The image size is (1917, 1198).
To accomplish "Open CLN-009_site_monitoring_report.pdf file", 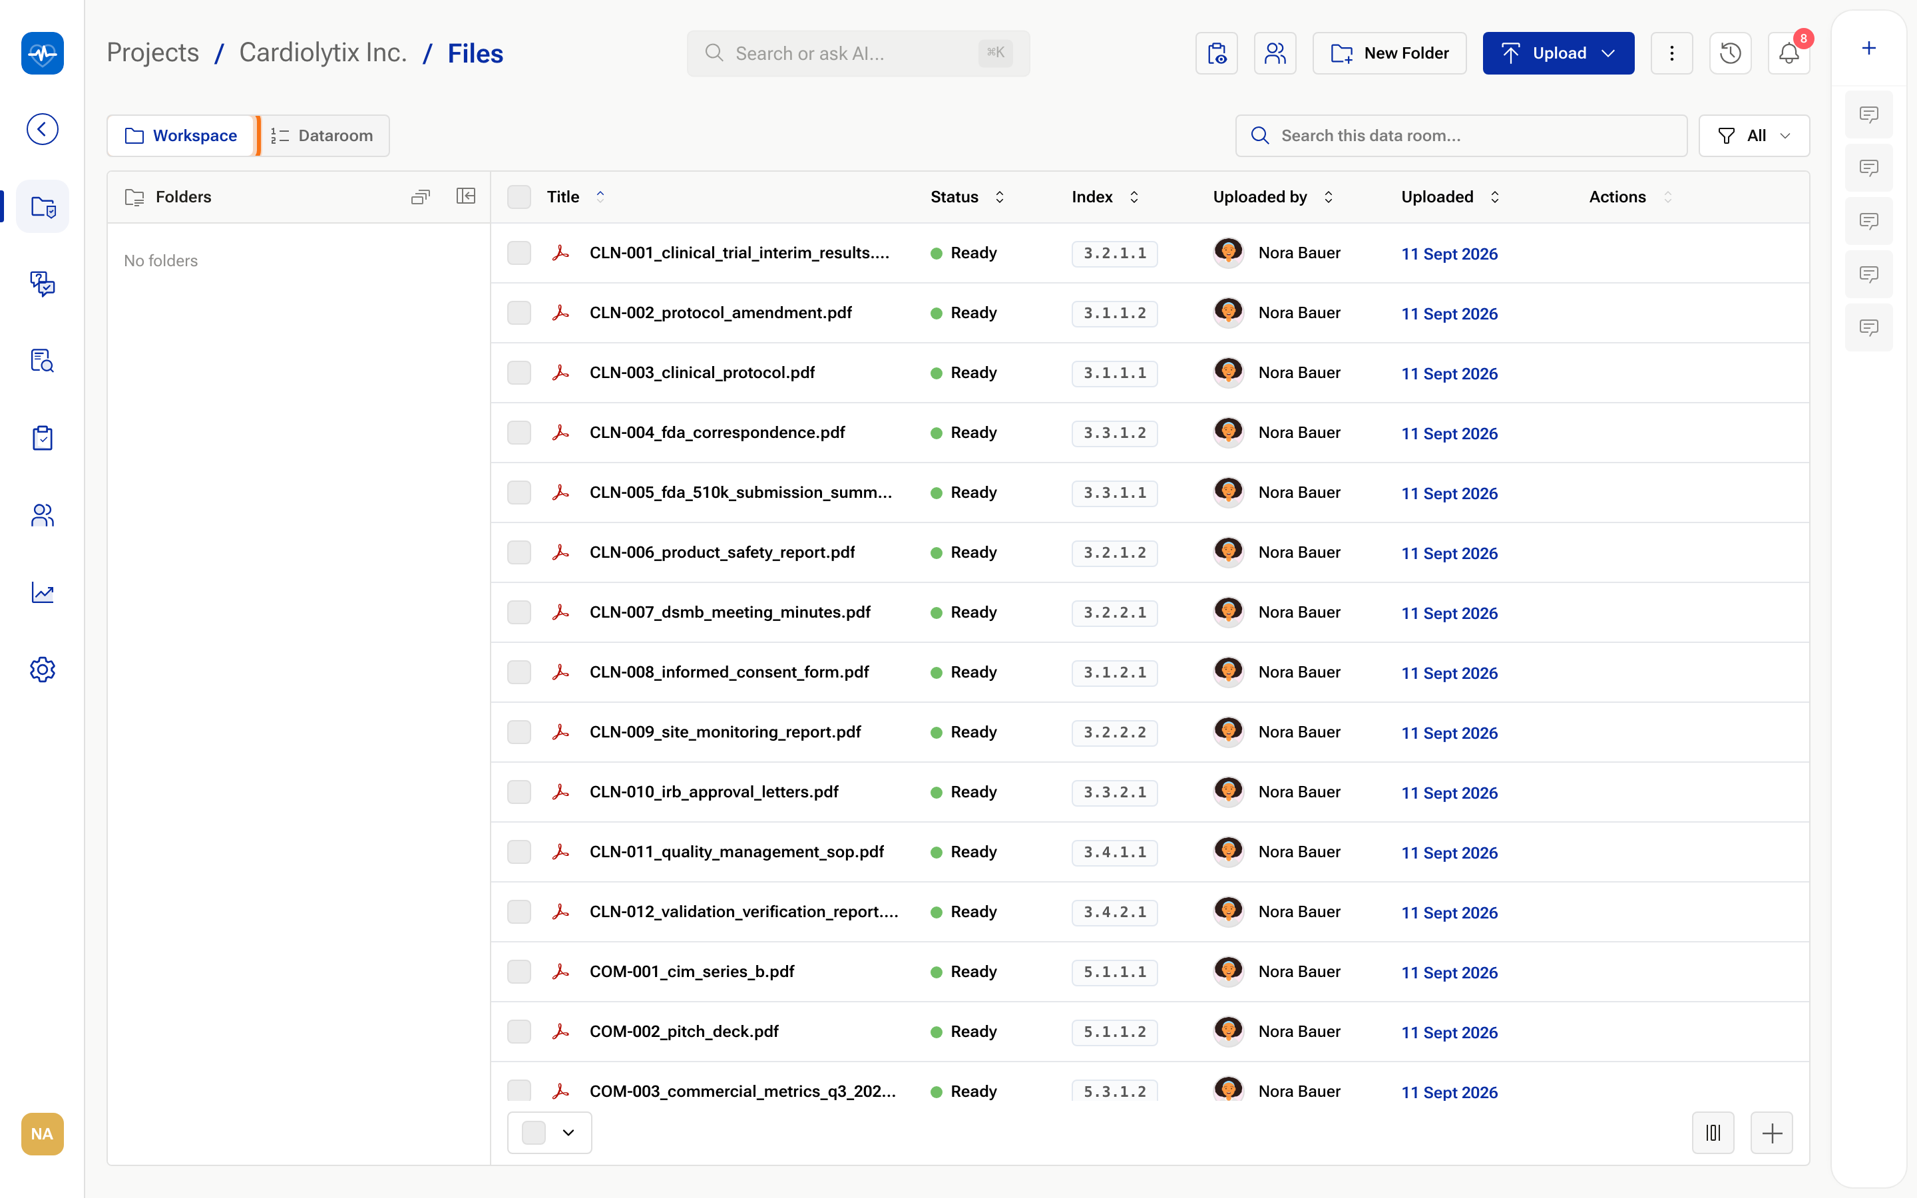I will pyautogui.click(x=725, y=732).
